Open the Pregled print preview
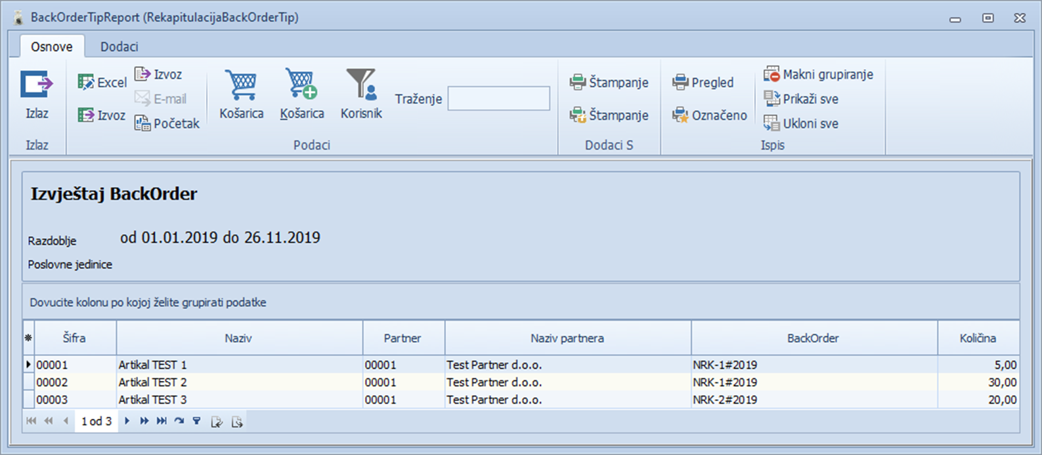The width and height of the screenshot is (1042, 455). click(703, 83)
